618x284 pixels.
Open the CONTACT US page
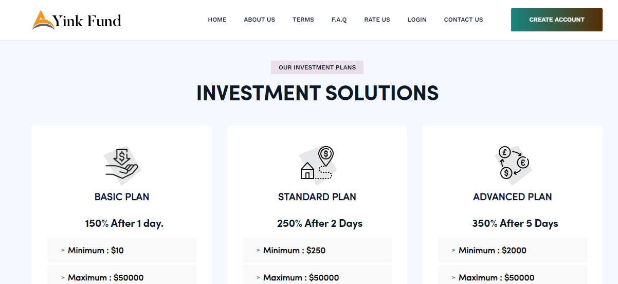[x=464, y=20]
